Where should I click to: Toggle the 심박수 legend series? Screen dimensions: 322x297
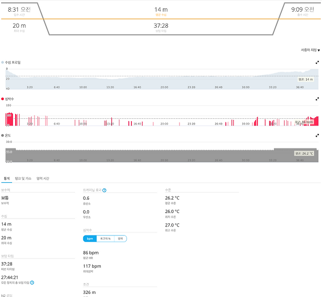coord(8,99)
